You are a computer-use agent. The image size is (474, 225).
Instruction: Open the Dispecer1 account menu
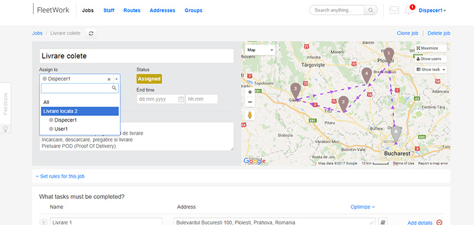pos(433,10)
